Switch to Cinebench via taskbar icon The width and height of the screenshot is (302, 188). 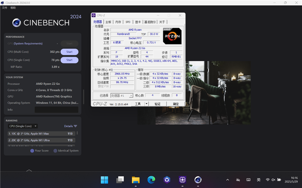198,180
